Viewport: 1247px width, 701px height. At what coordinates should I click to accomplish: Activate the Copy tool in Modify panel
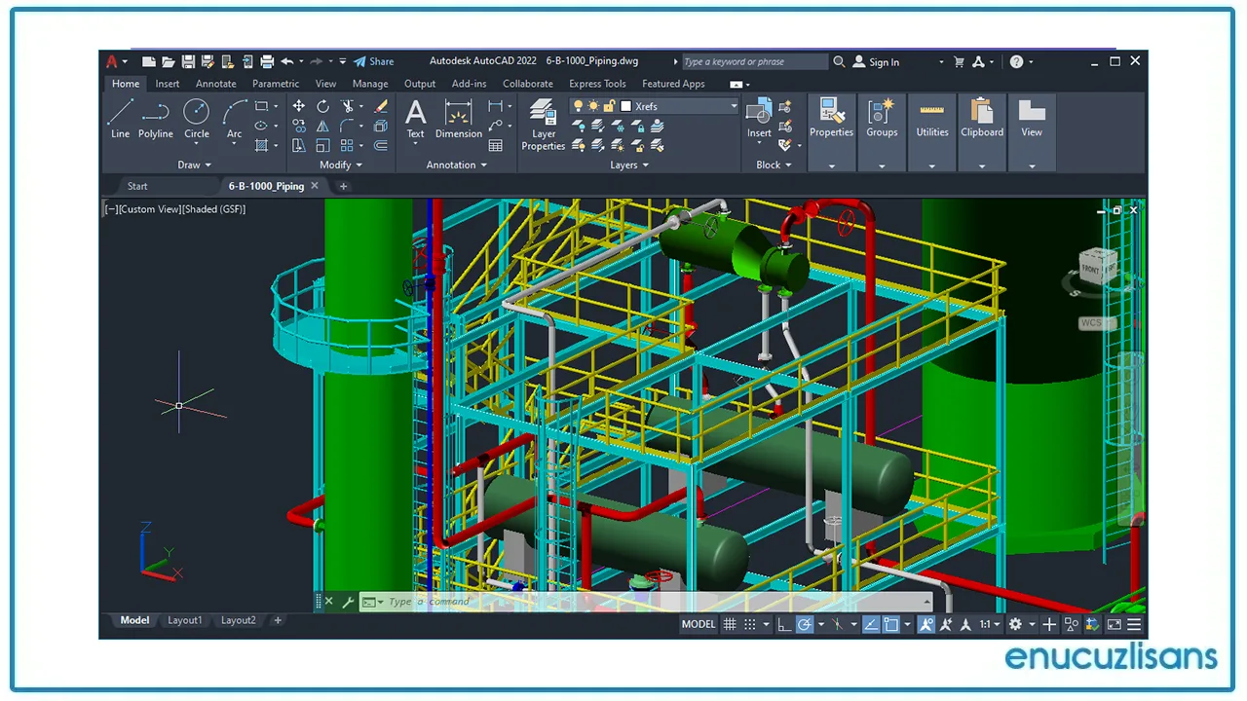tap(298, 126)
